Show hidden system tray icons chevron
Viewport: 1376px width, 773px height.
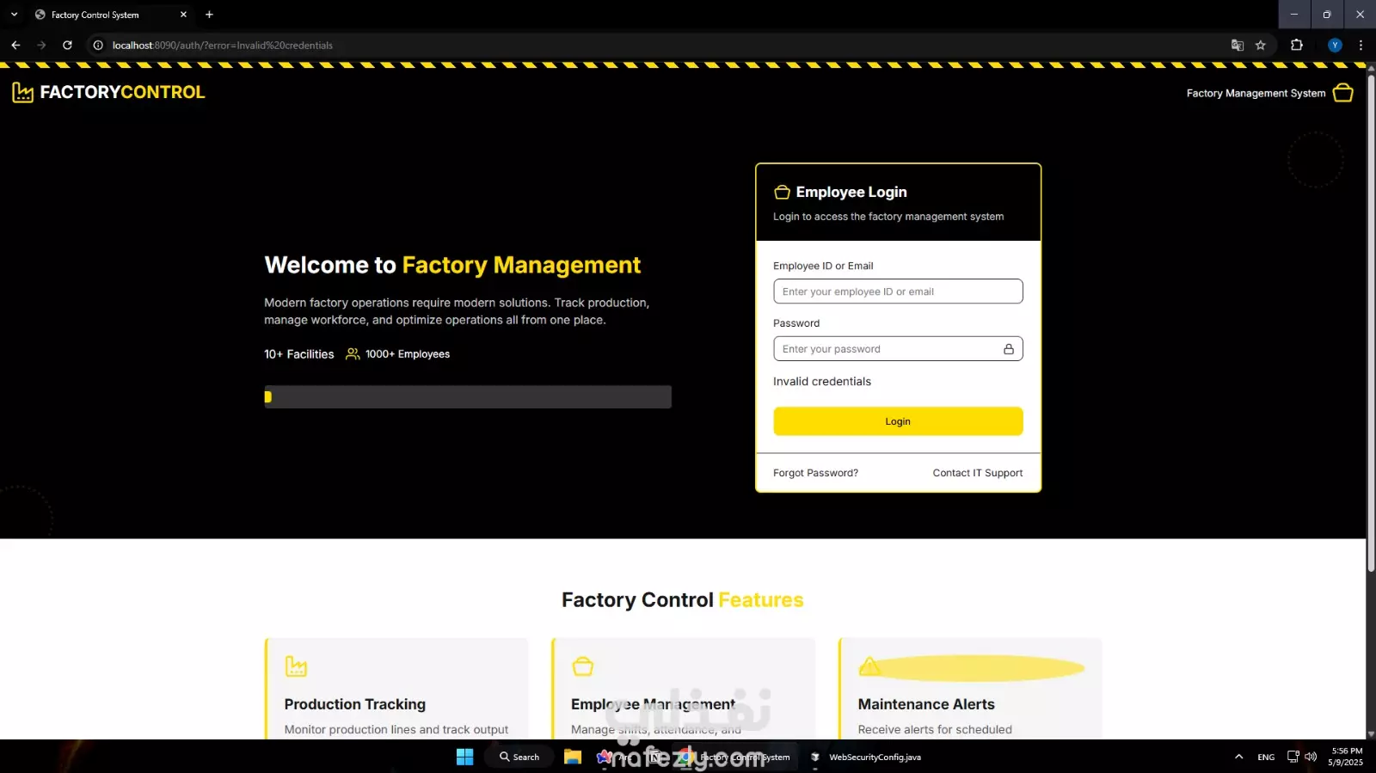click(1238, 757)
